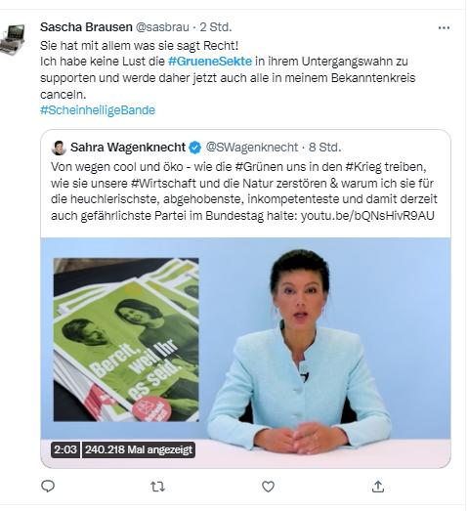Open the @sasbrau handle
Image resolution: width=468 pixels, height=511 pixels.
162,27
